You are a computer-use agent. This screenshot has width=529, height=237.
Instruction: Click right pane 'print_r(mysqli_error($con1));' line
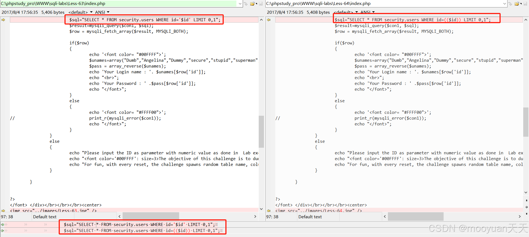point(390,118)
